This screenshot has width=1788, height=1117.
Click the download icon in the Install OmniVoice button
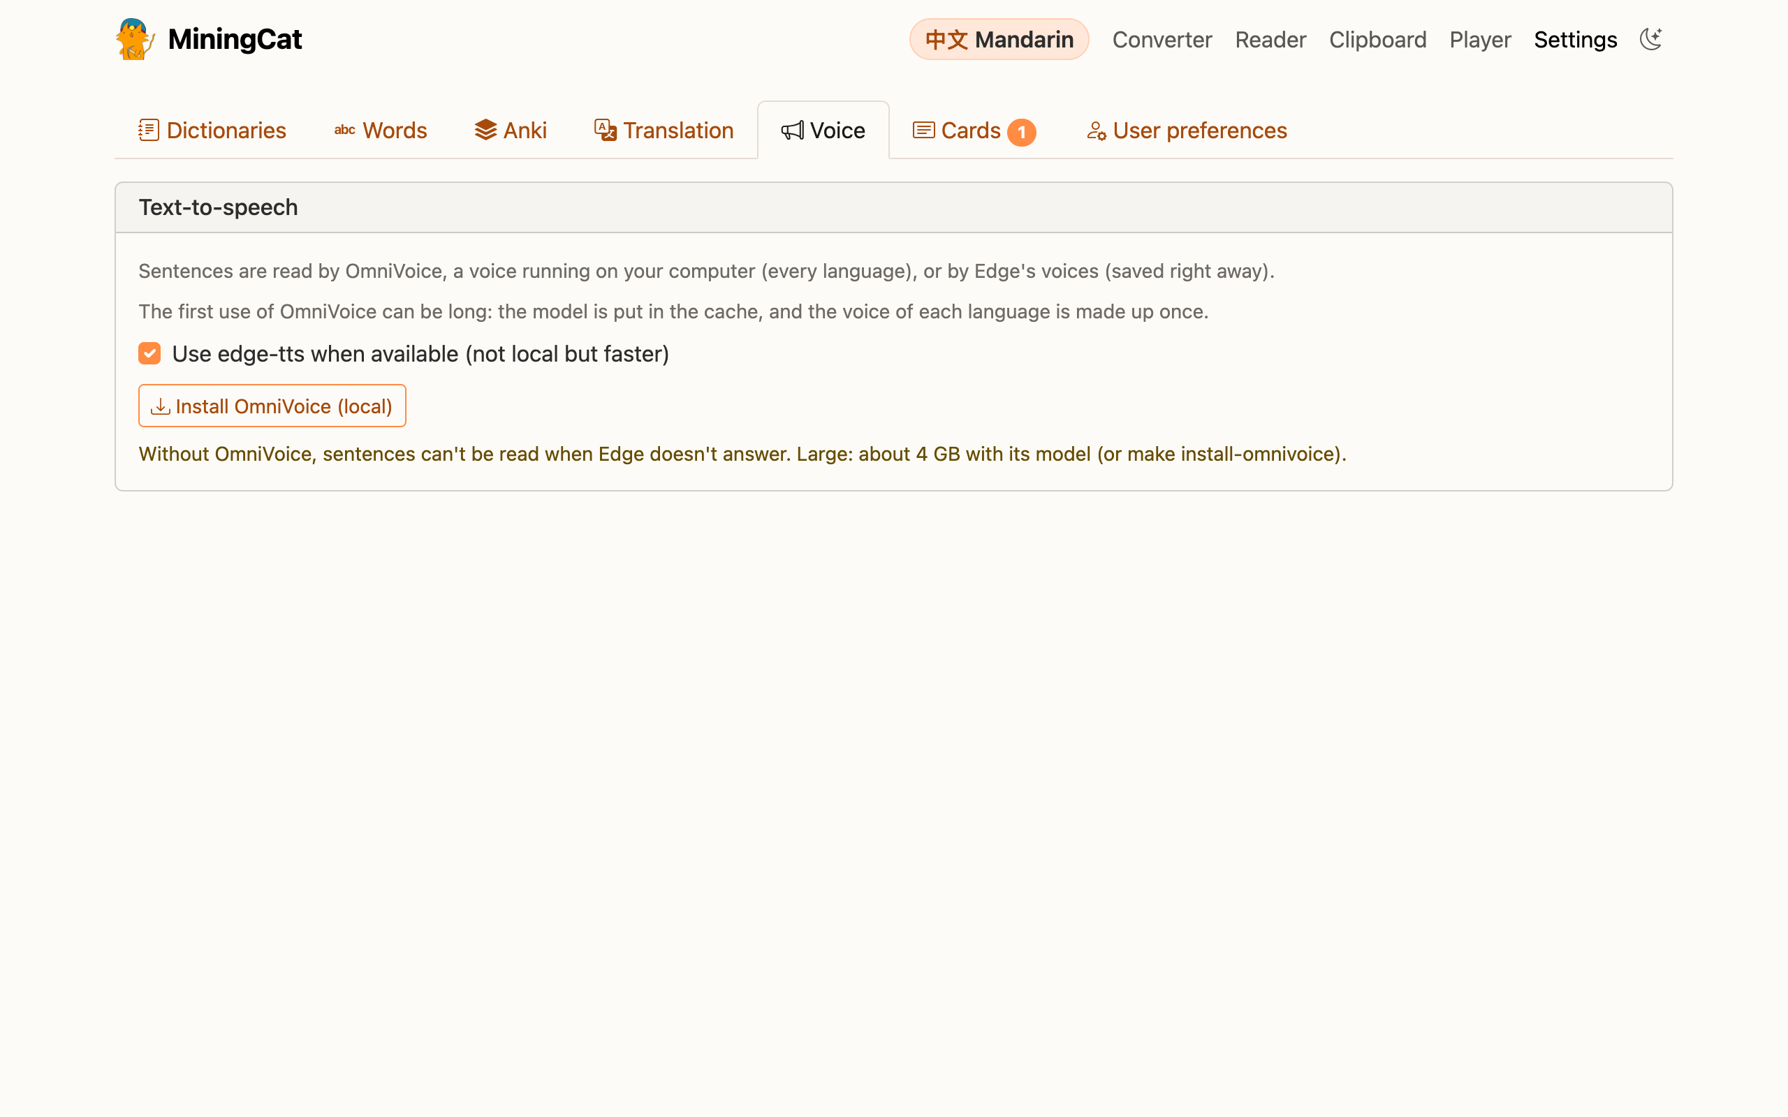click(x=161, y=406)
